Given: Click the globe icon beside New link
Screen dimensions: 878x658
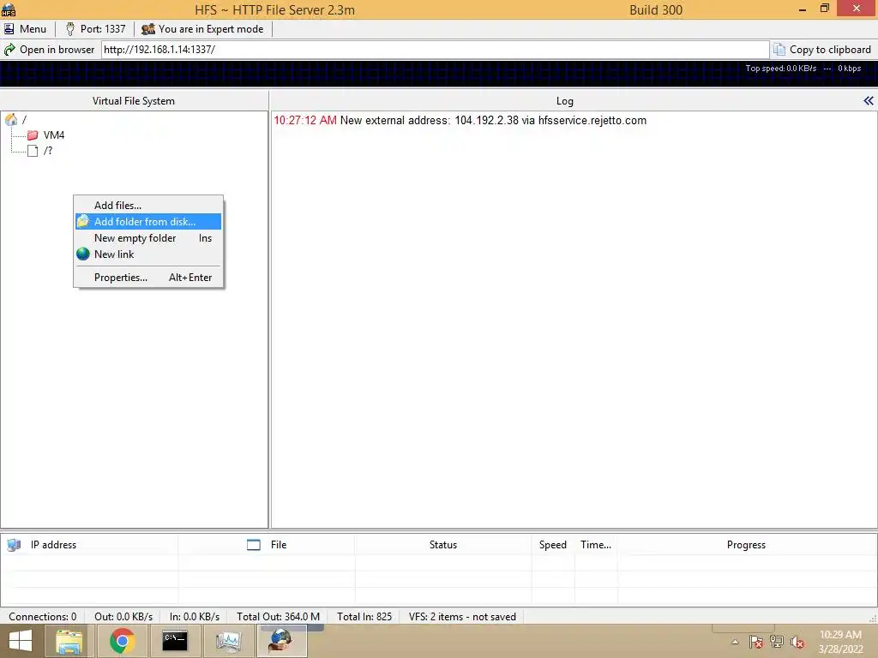Looking at the screenshot, I should tap(83, 254).
